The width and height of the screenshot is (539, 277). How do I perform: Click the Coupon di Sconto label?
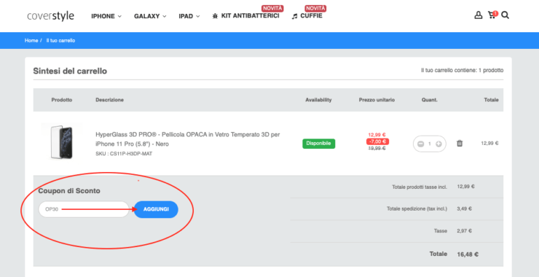pos(69,191)
